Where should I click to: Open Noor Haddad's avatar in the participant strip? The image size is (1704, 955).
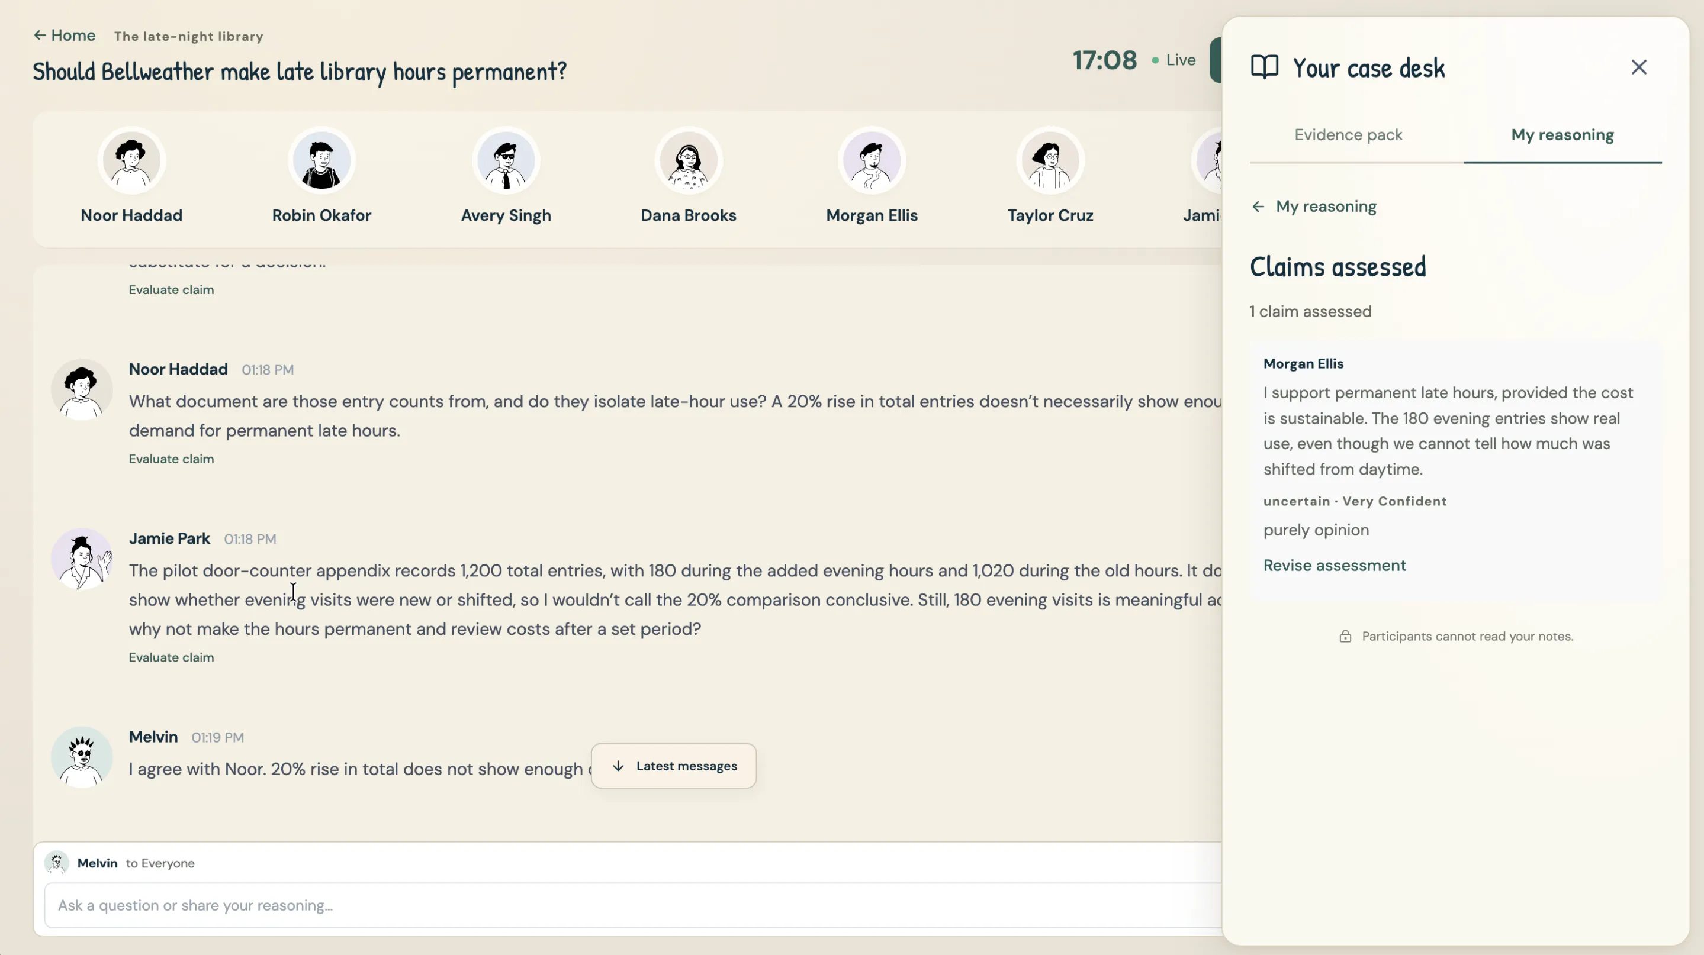(131, 160)
